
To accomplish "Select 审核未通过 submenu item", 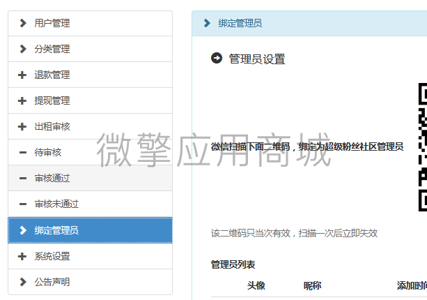I will 90,204.
